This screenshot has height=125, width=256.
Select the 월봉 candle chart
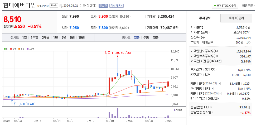coord(156,38)
